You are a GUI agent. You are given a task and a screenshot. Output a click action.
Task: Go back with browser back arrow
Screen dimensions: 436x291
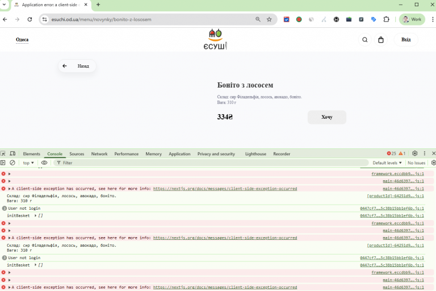5,19
